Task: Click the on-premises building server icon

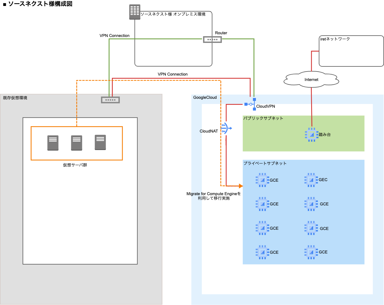Action: (135, 12)
